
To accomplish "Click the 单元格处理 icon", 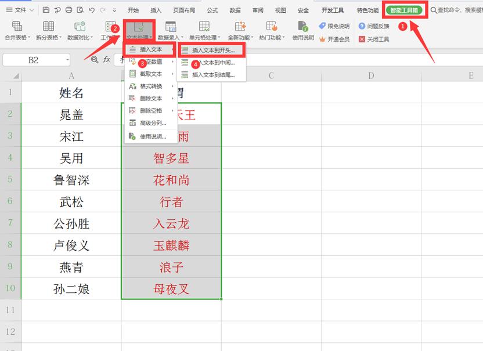I will [204, 27].
